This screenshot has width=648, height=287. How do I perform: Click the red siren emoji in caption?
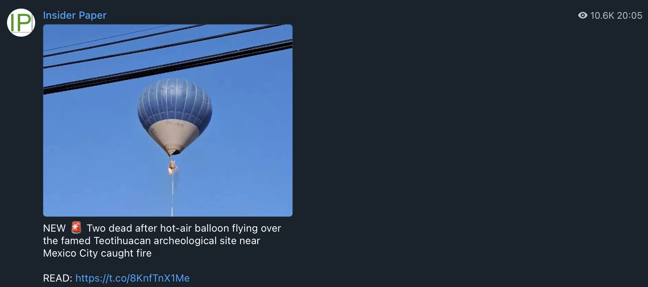(x=76, y=227)
